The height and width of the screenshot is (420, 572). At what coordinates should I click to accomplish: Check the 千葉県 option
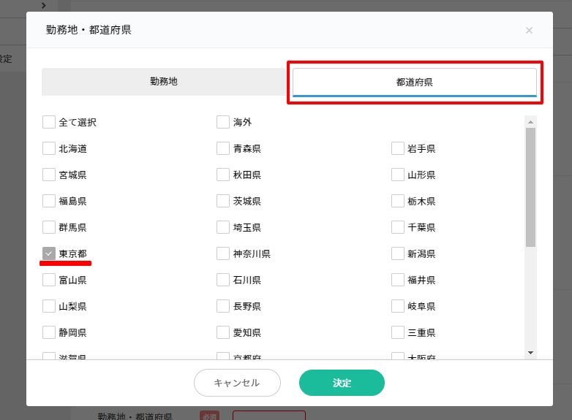pyautogui.click(x=398, y=227)
